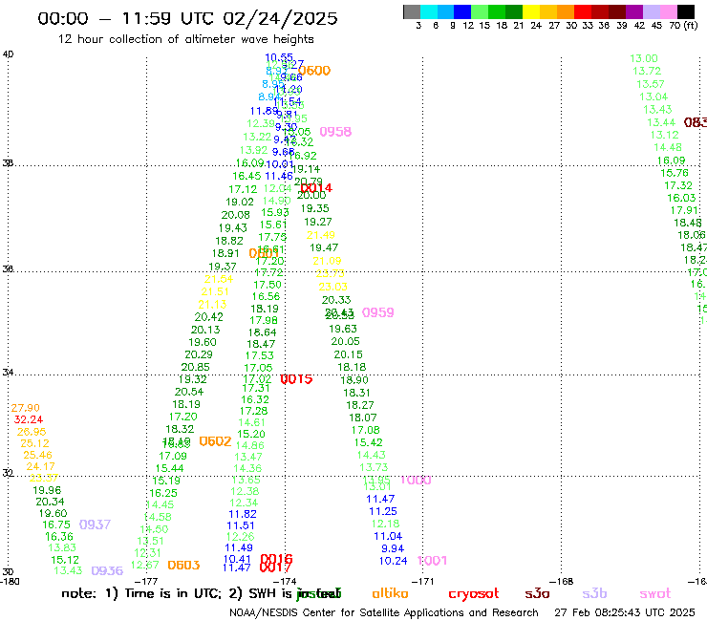Screen dimensions: 707x621
Task: Click the lavender time label '0936'
Action: pyautogui.click(x=107, y=571)
